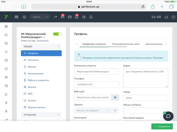177x132 pixels.
Task: Open envelope icon in left sidebar
Action: (6, 60)
